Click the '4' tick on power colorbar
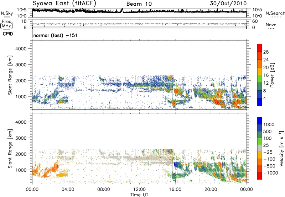285x197 pixels. pyautogui.click(x=264, y=99)
